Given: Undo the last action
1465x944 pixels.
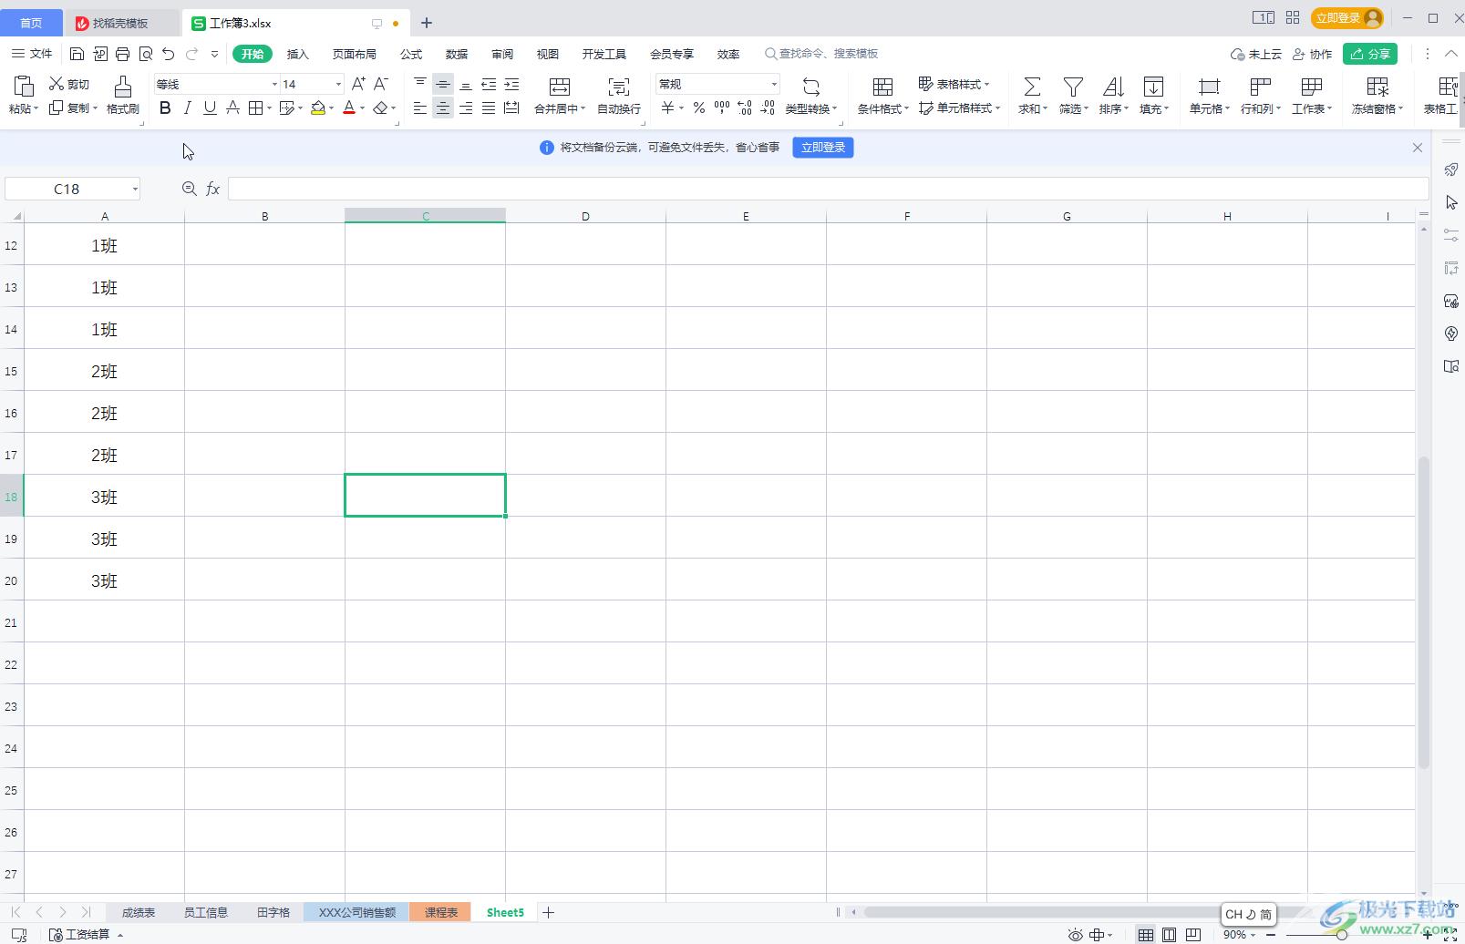Looking at the screenshot, I should [x=169, y=54].
